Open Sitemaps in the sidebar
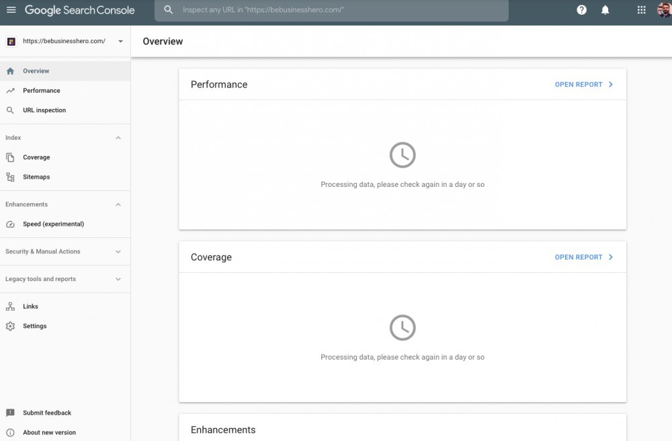 pyautogui.click(x=65, y=177)
